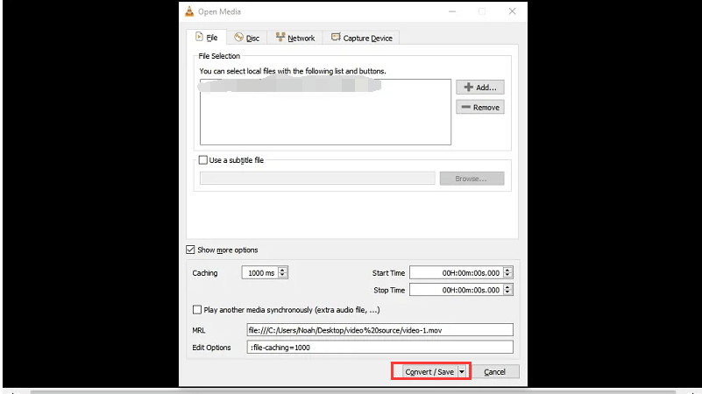Click the Stop Time spinner arrows

[508, 290]
